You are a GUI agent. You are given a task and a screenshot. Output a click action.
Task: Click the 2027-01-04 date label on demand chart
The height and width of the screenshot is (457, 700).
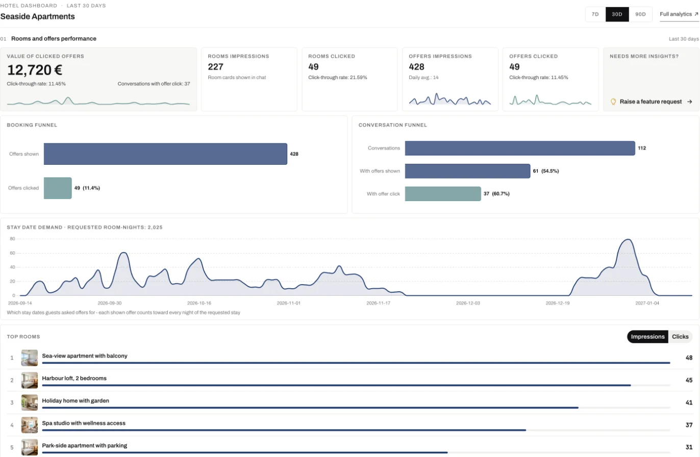648,303
